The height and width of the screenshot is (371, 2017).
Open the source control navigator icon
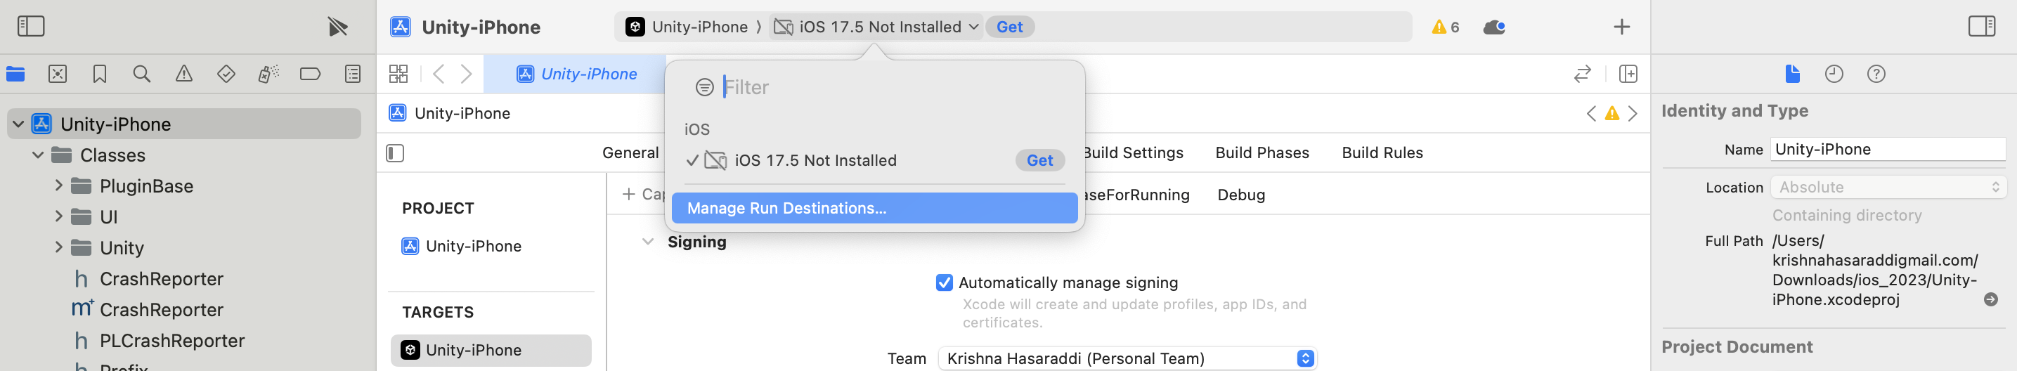point(57,74)
